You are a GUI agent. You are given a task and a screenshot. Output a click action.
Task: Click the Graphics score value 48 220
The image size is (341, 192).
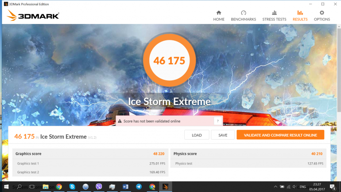click(159, 154)
